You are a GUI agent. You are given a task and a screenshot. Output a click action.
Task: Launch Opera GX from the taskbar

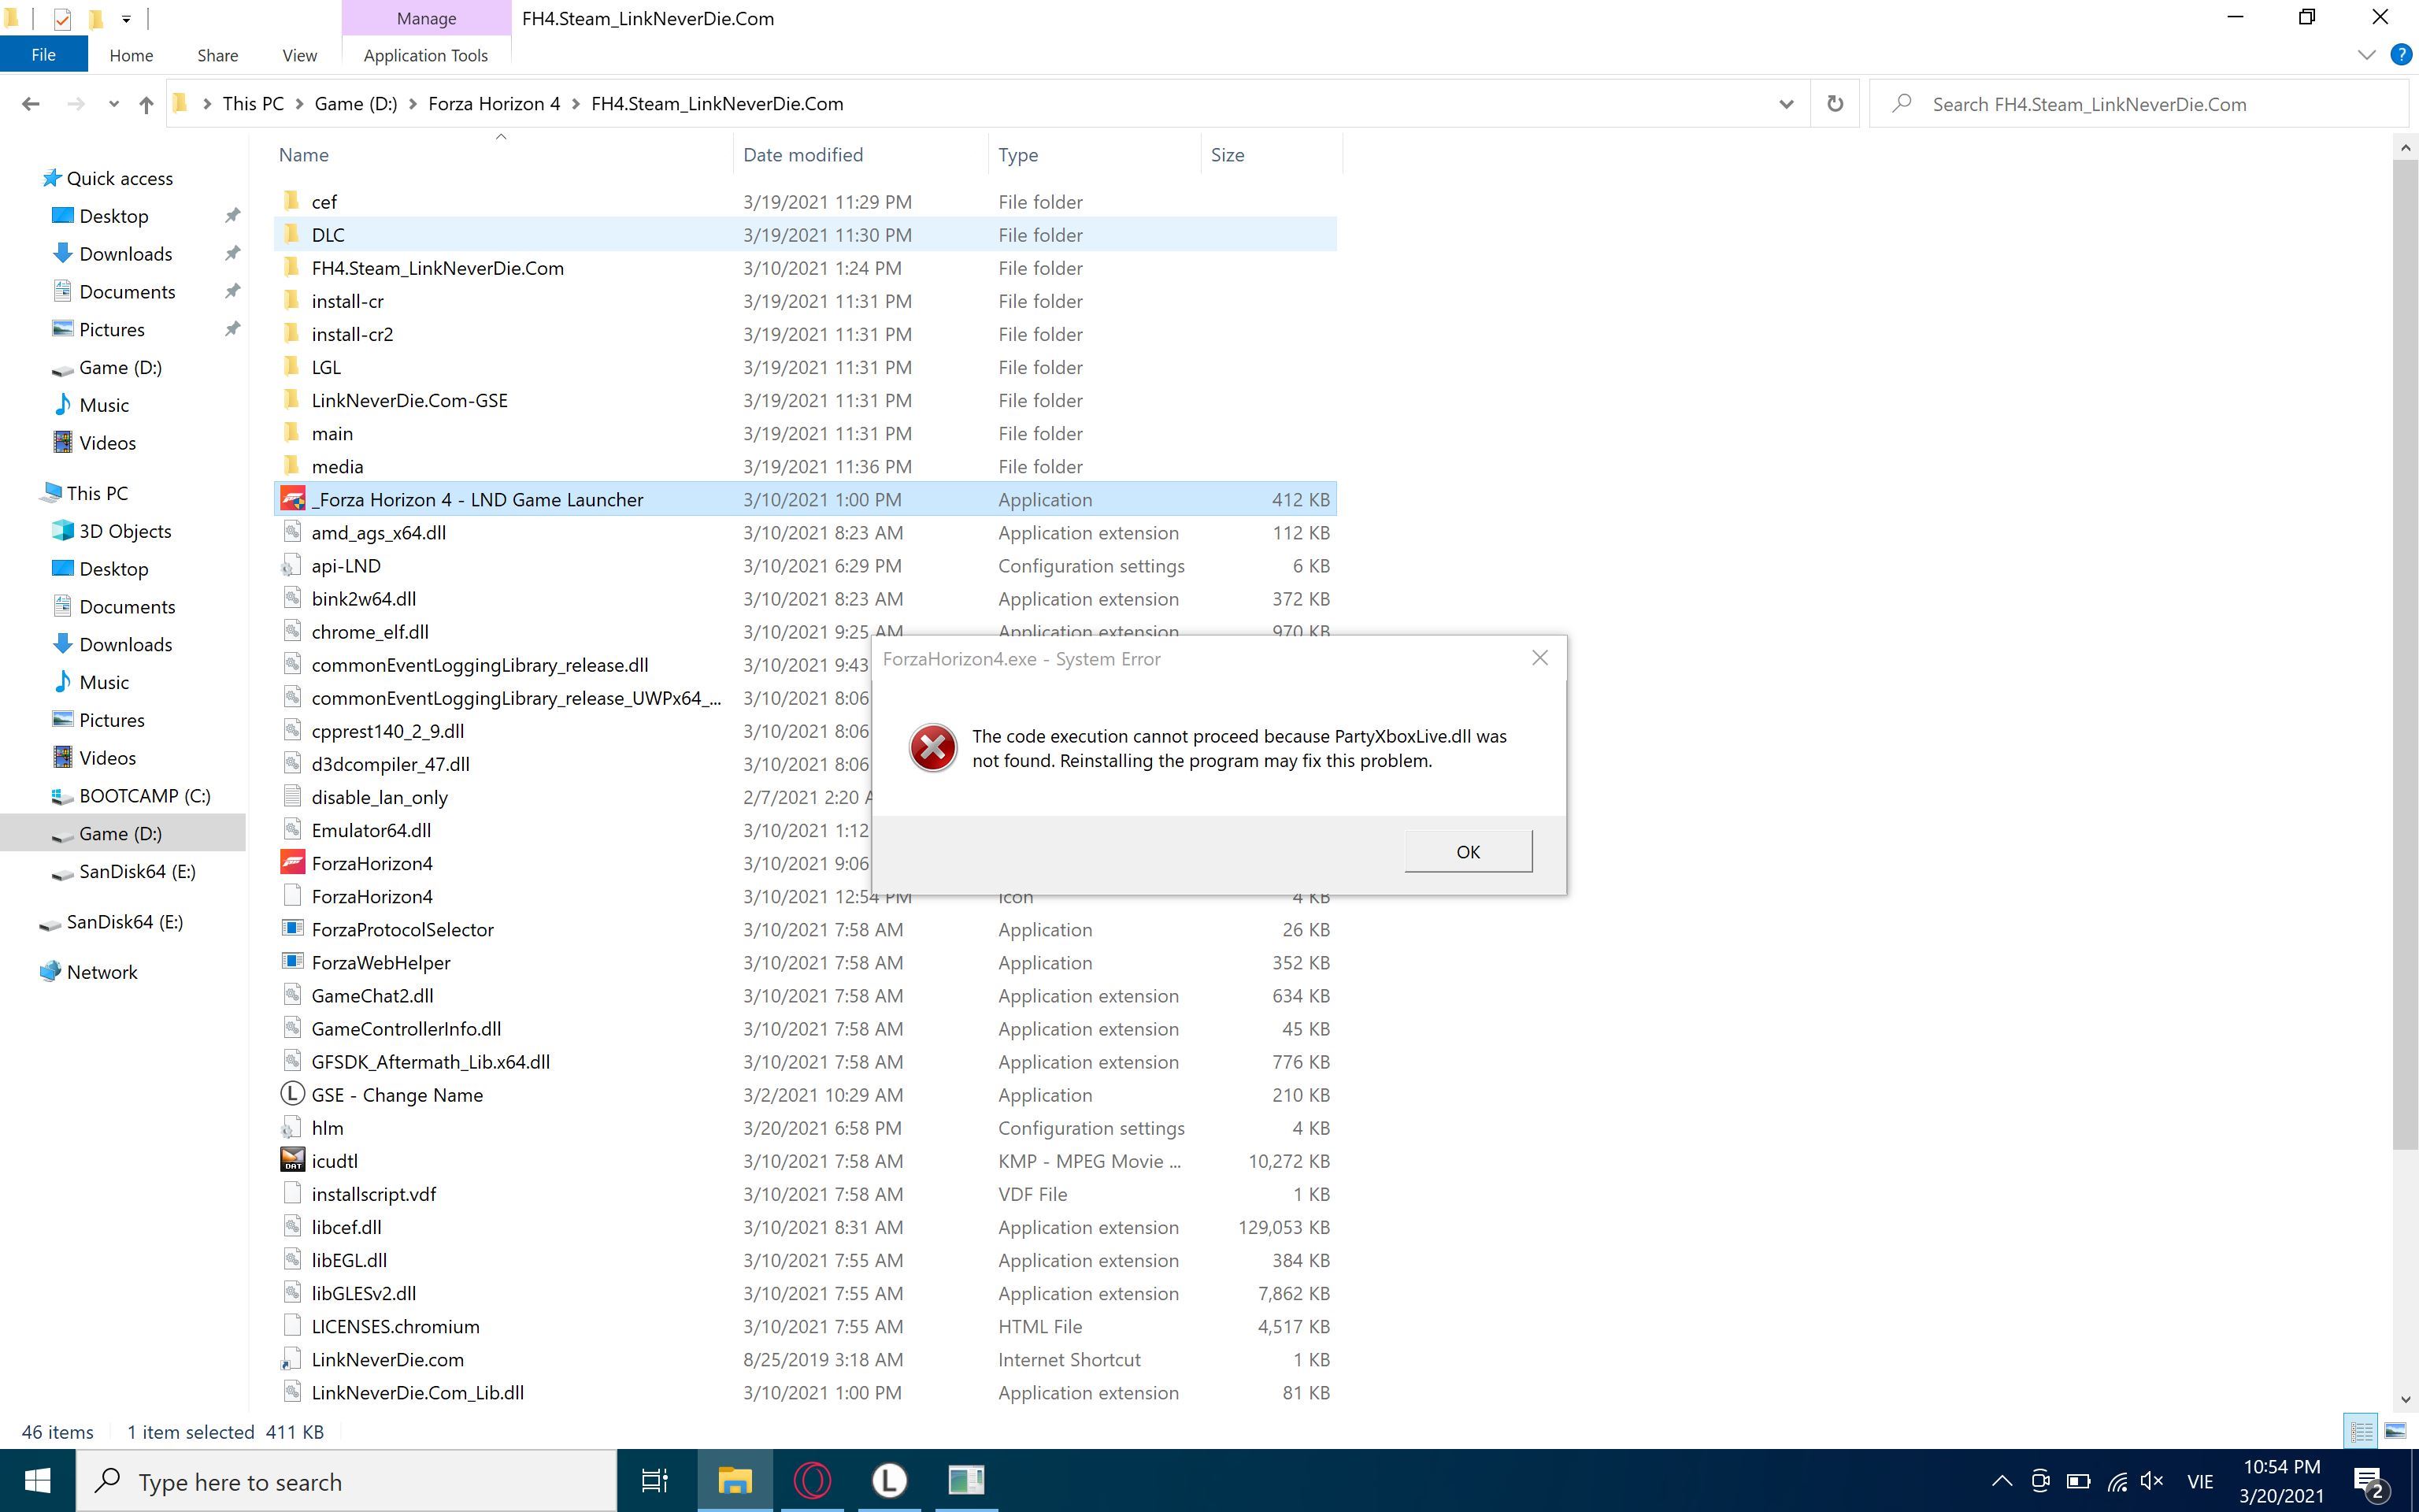tap(812, 1480)
